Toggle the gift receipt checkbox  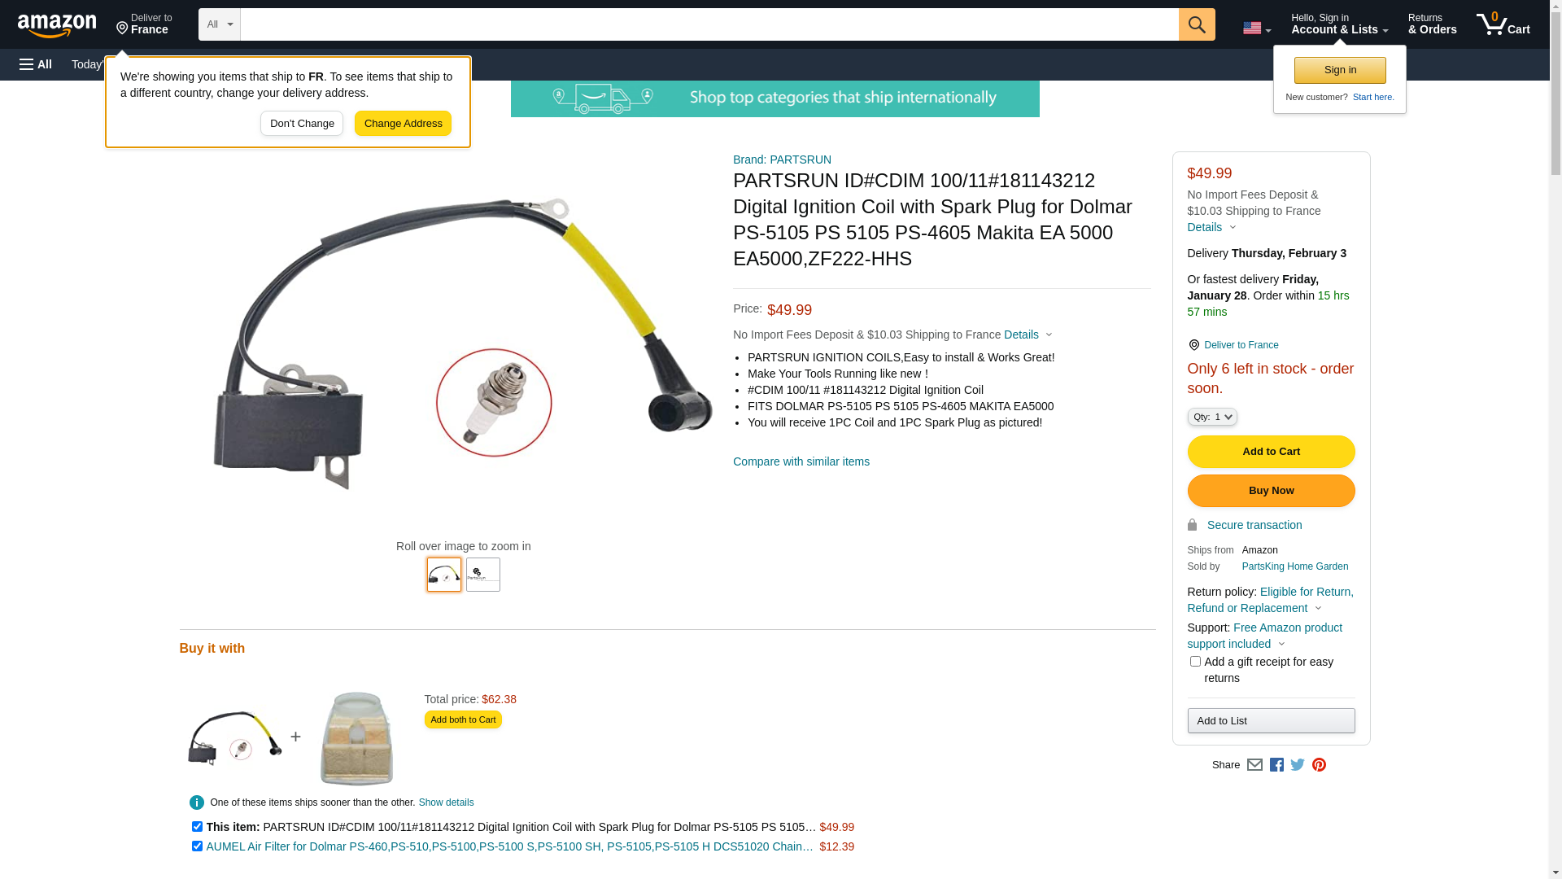tap(1194, 661)
